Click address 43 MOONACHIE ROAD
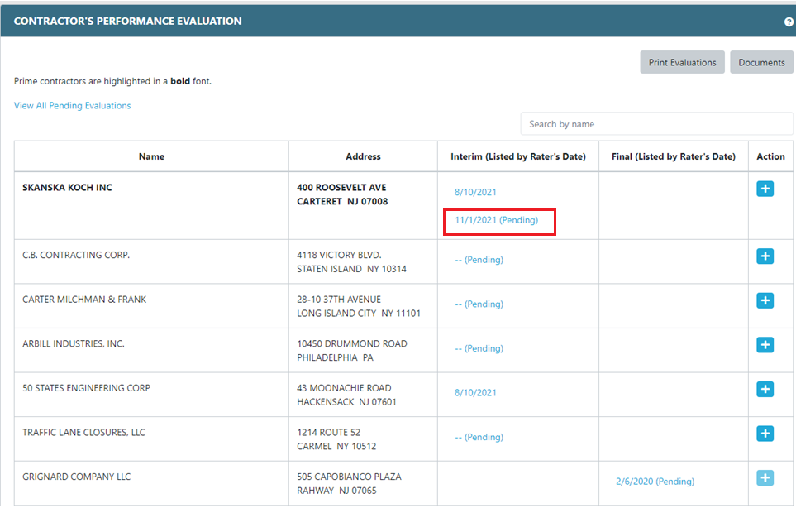 [344, 388]
